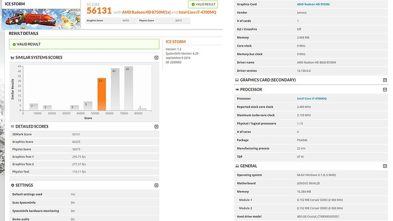Click the SystemInfo Version: 4.29 text
Viewport: 393px width, 221px height.
point(182,54)
